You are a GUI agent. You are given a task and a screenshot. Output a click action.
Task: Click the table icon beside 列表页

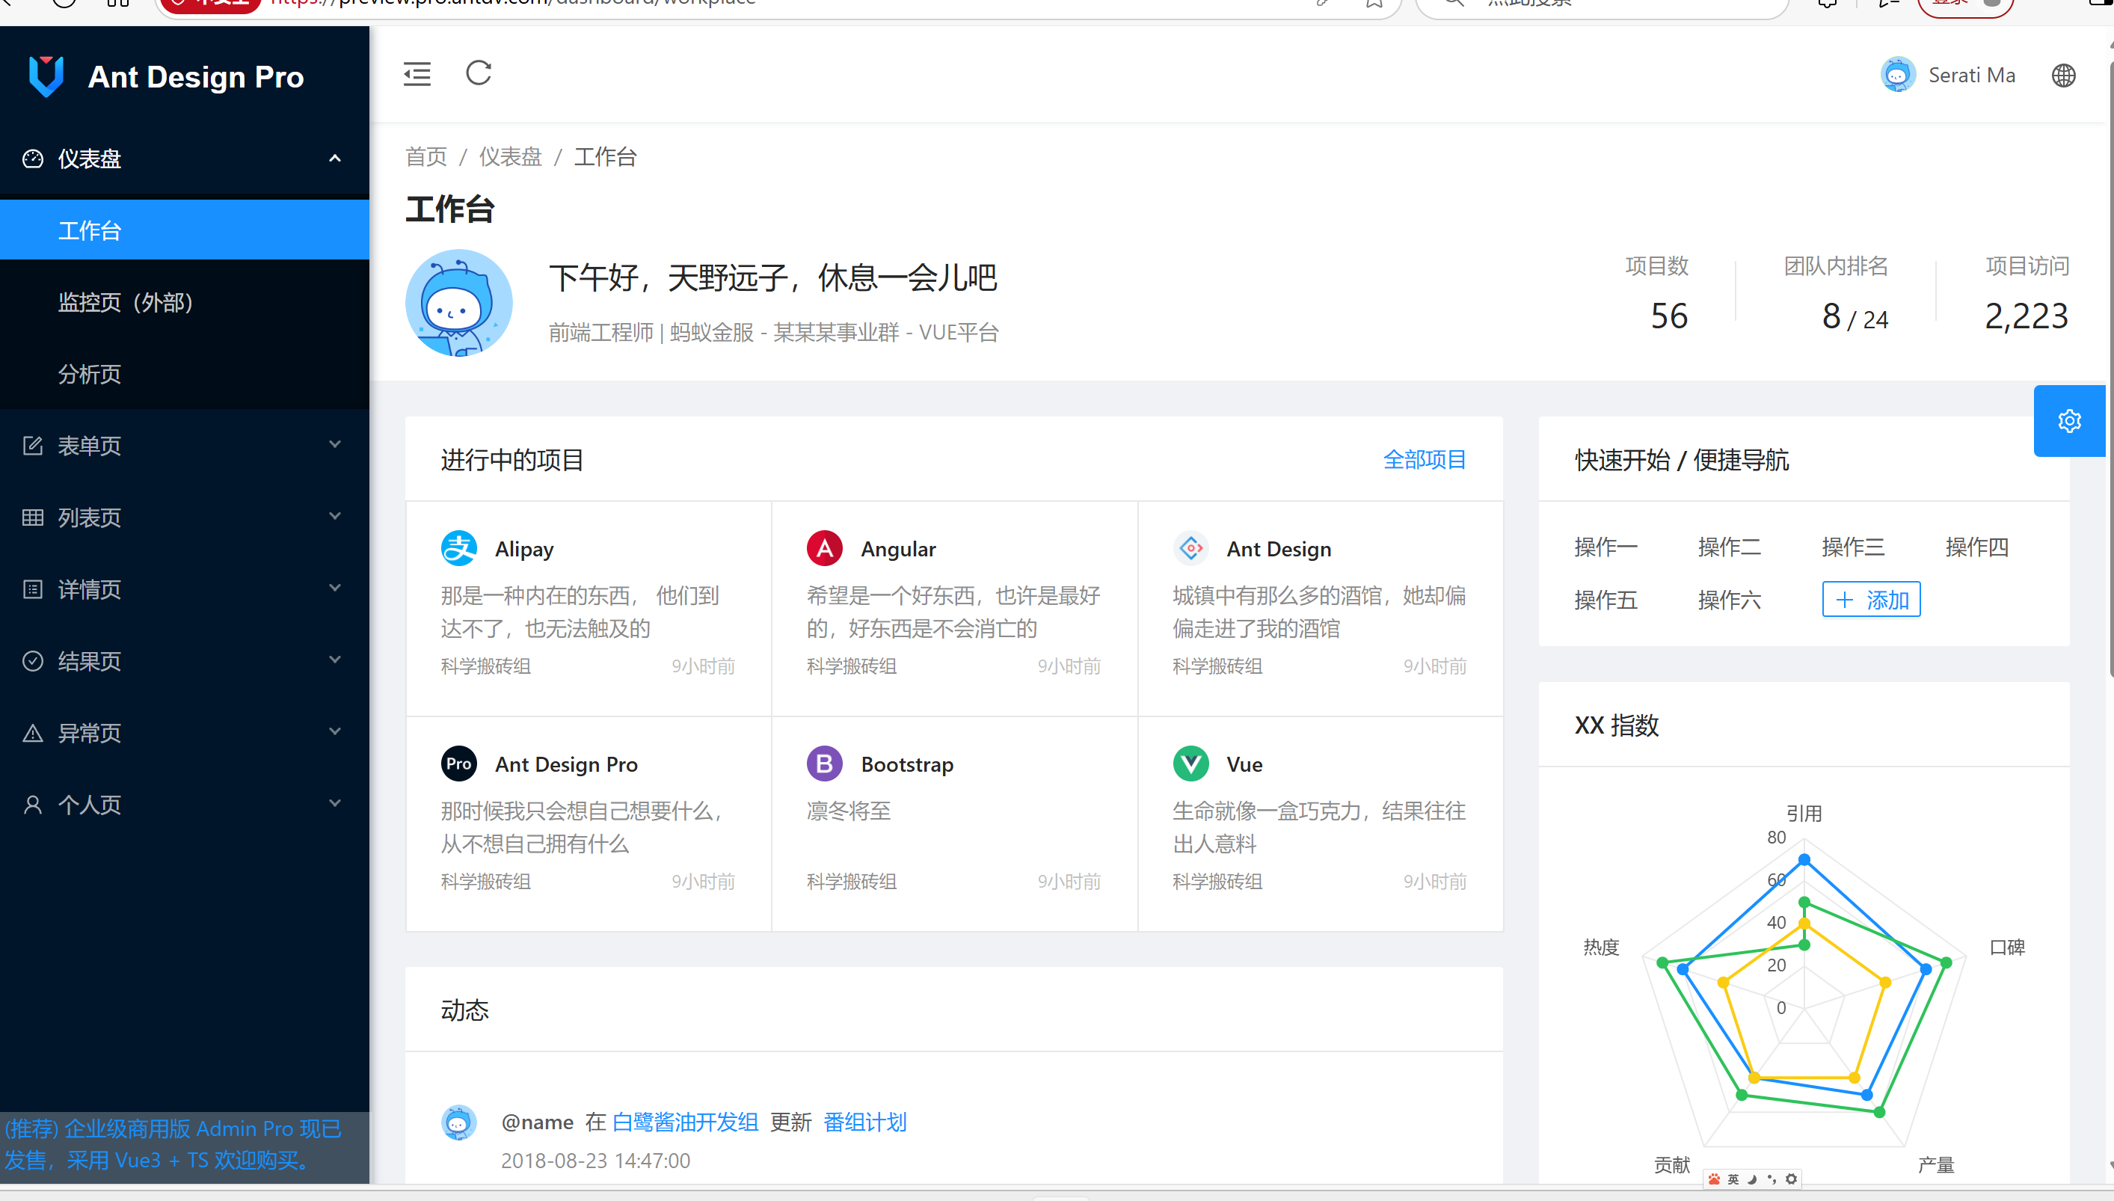coord(33,517)
